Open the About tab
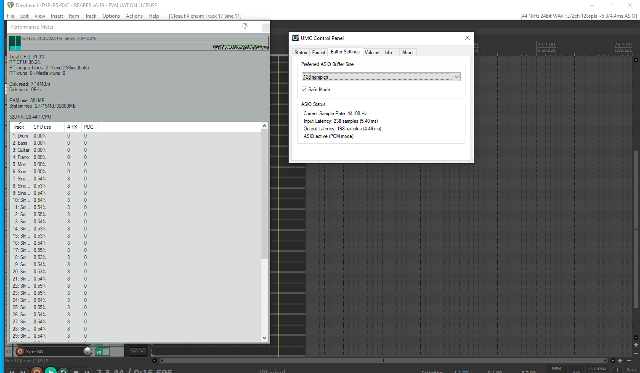640x373 pixels. point(408,53)
